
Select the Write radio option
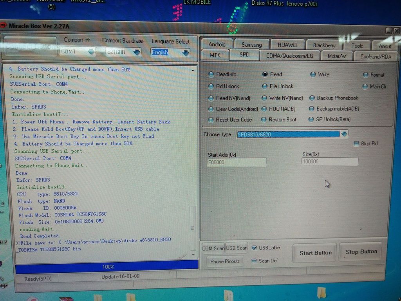click(x=313, y=74)
